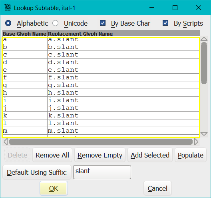Click the suffix input field containing slant
Image resolution: width=211 pixels, height=198 pixels.
tap(102, 172)
